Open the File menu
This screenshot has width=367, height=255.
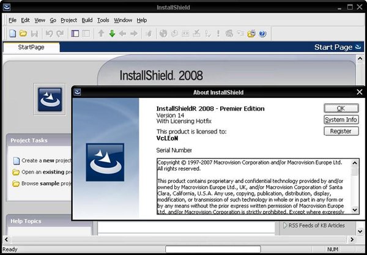[x=12, y=20]
